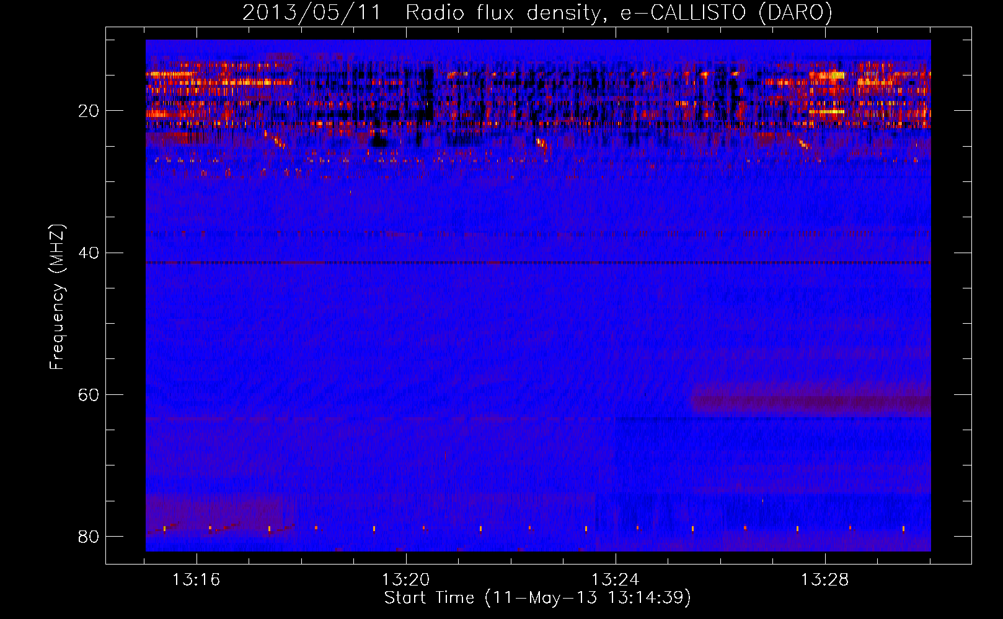Click the 'Start Time (11-May-13 13:14:39)' axis label
Image resolution: width=1003 pixels, height=619 pixels.
(537, 598)
